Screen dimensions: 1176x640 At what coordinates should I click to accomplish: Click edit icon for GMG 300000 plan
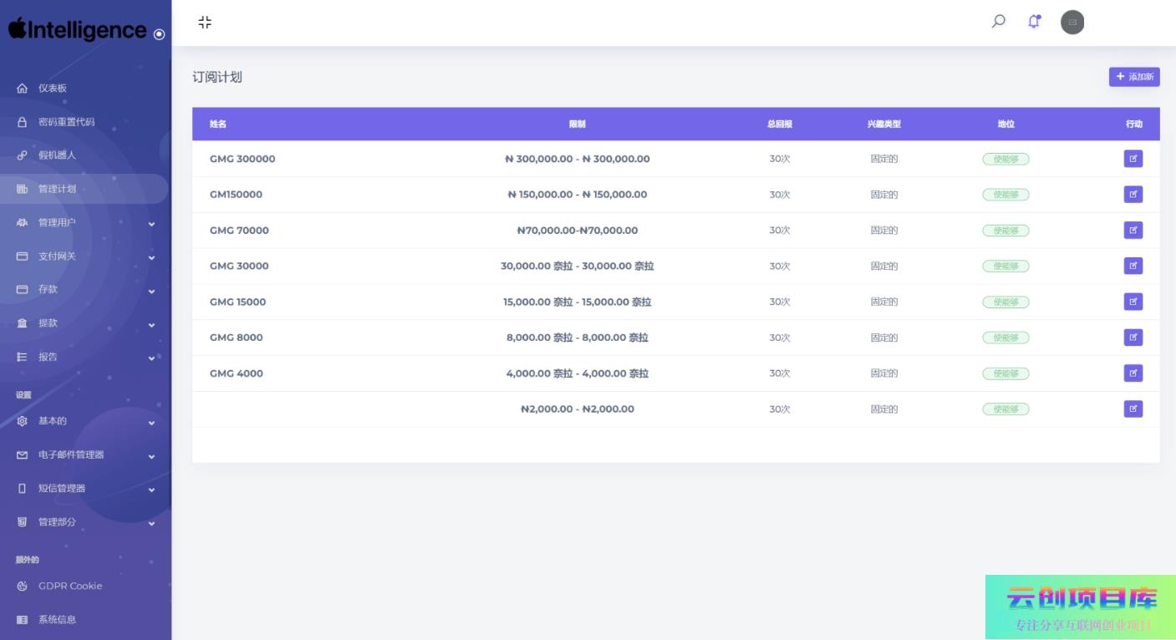[x=1133, y=159]
